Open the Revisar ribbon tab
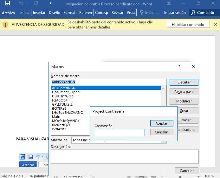 click(x=117, y=13)
